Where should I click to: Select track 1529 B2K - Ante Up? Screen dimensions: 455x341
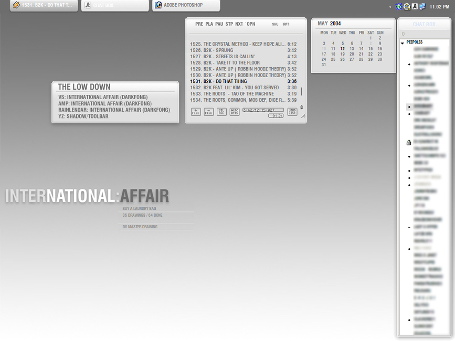pos(243,69)
